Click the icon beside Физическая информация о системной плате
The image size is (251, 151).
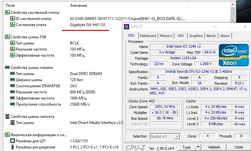tap(7, 135)
